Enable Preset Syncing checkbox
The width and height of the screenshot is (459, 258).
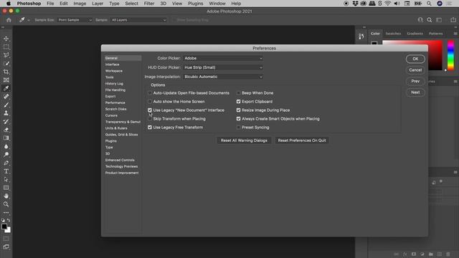tap(239, 128)
